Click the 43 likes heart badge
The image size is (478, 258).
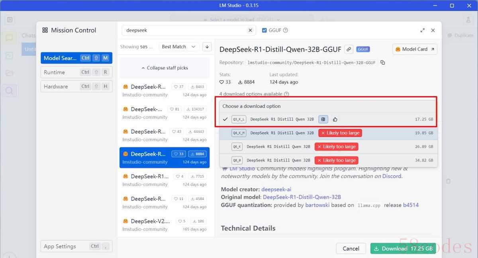[177, 131]
